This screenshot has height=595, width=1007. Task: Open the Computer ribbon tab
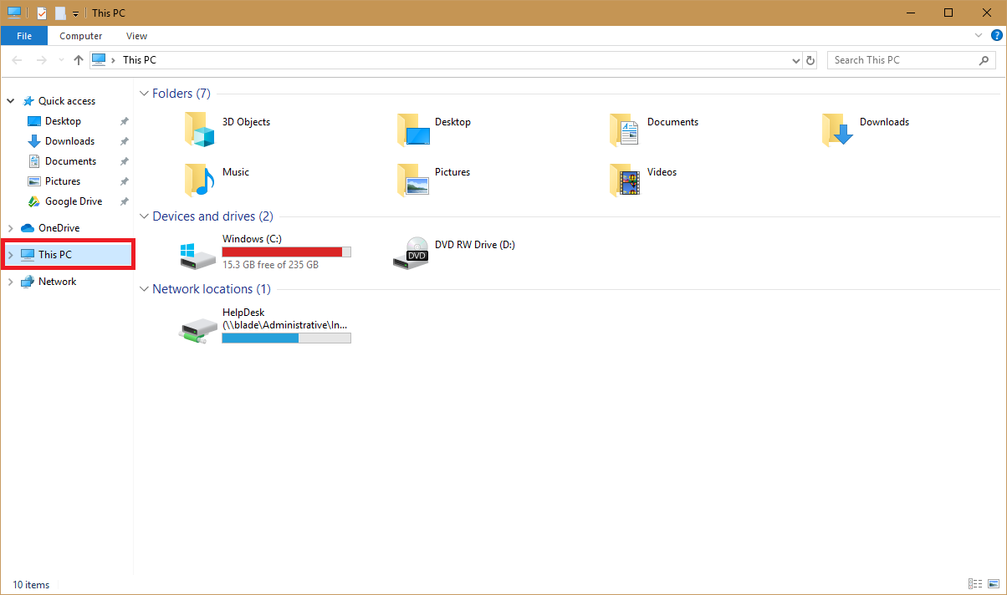(x=81, y=36)
